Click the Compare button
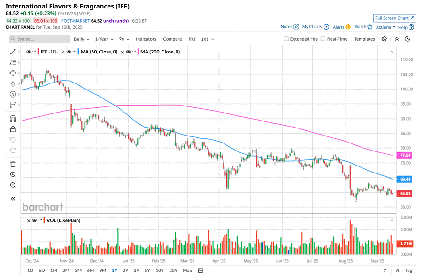 tap(172, 39)
